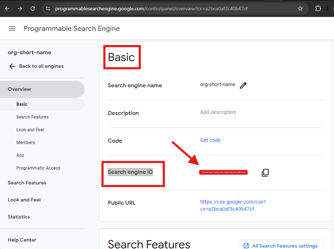Click the Basic section heading
The image size is (334, 249).
point(121,57)
